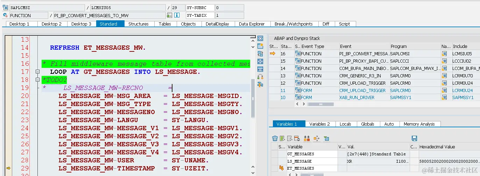Click the SY-TABIX value field
The width and height of the screenshot is (480, 176).
[229, 15]
